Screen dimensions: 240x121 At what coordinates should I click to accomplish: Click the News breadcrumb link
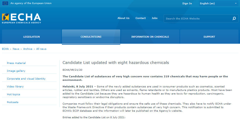(16, 49)
